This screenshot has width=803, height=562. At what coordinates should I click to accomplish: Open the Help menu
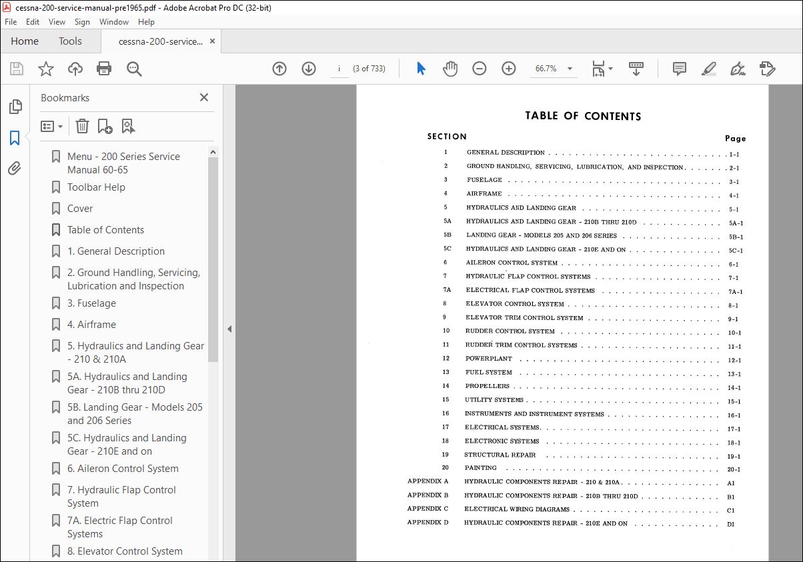pos(146,22)
